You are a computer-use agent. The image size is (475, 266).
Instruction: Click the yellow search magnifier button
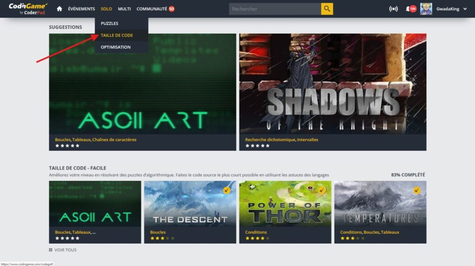coord(327,9)
